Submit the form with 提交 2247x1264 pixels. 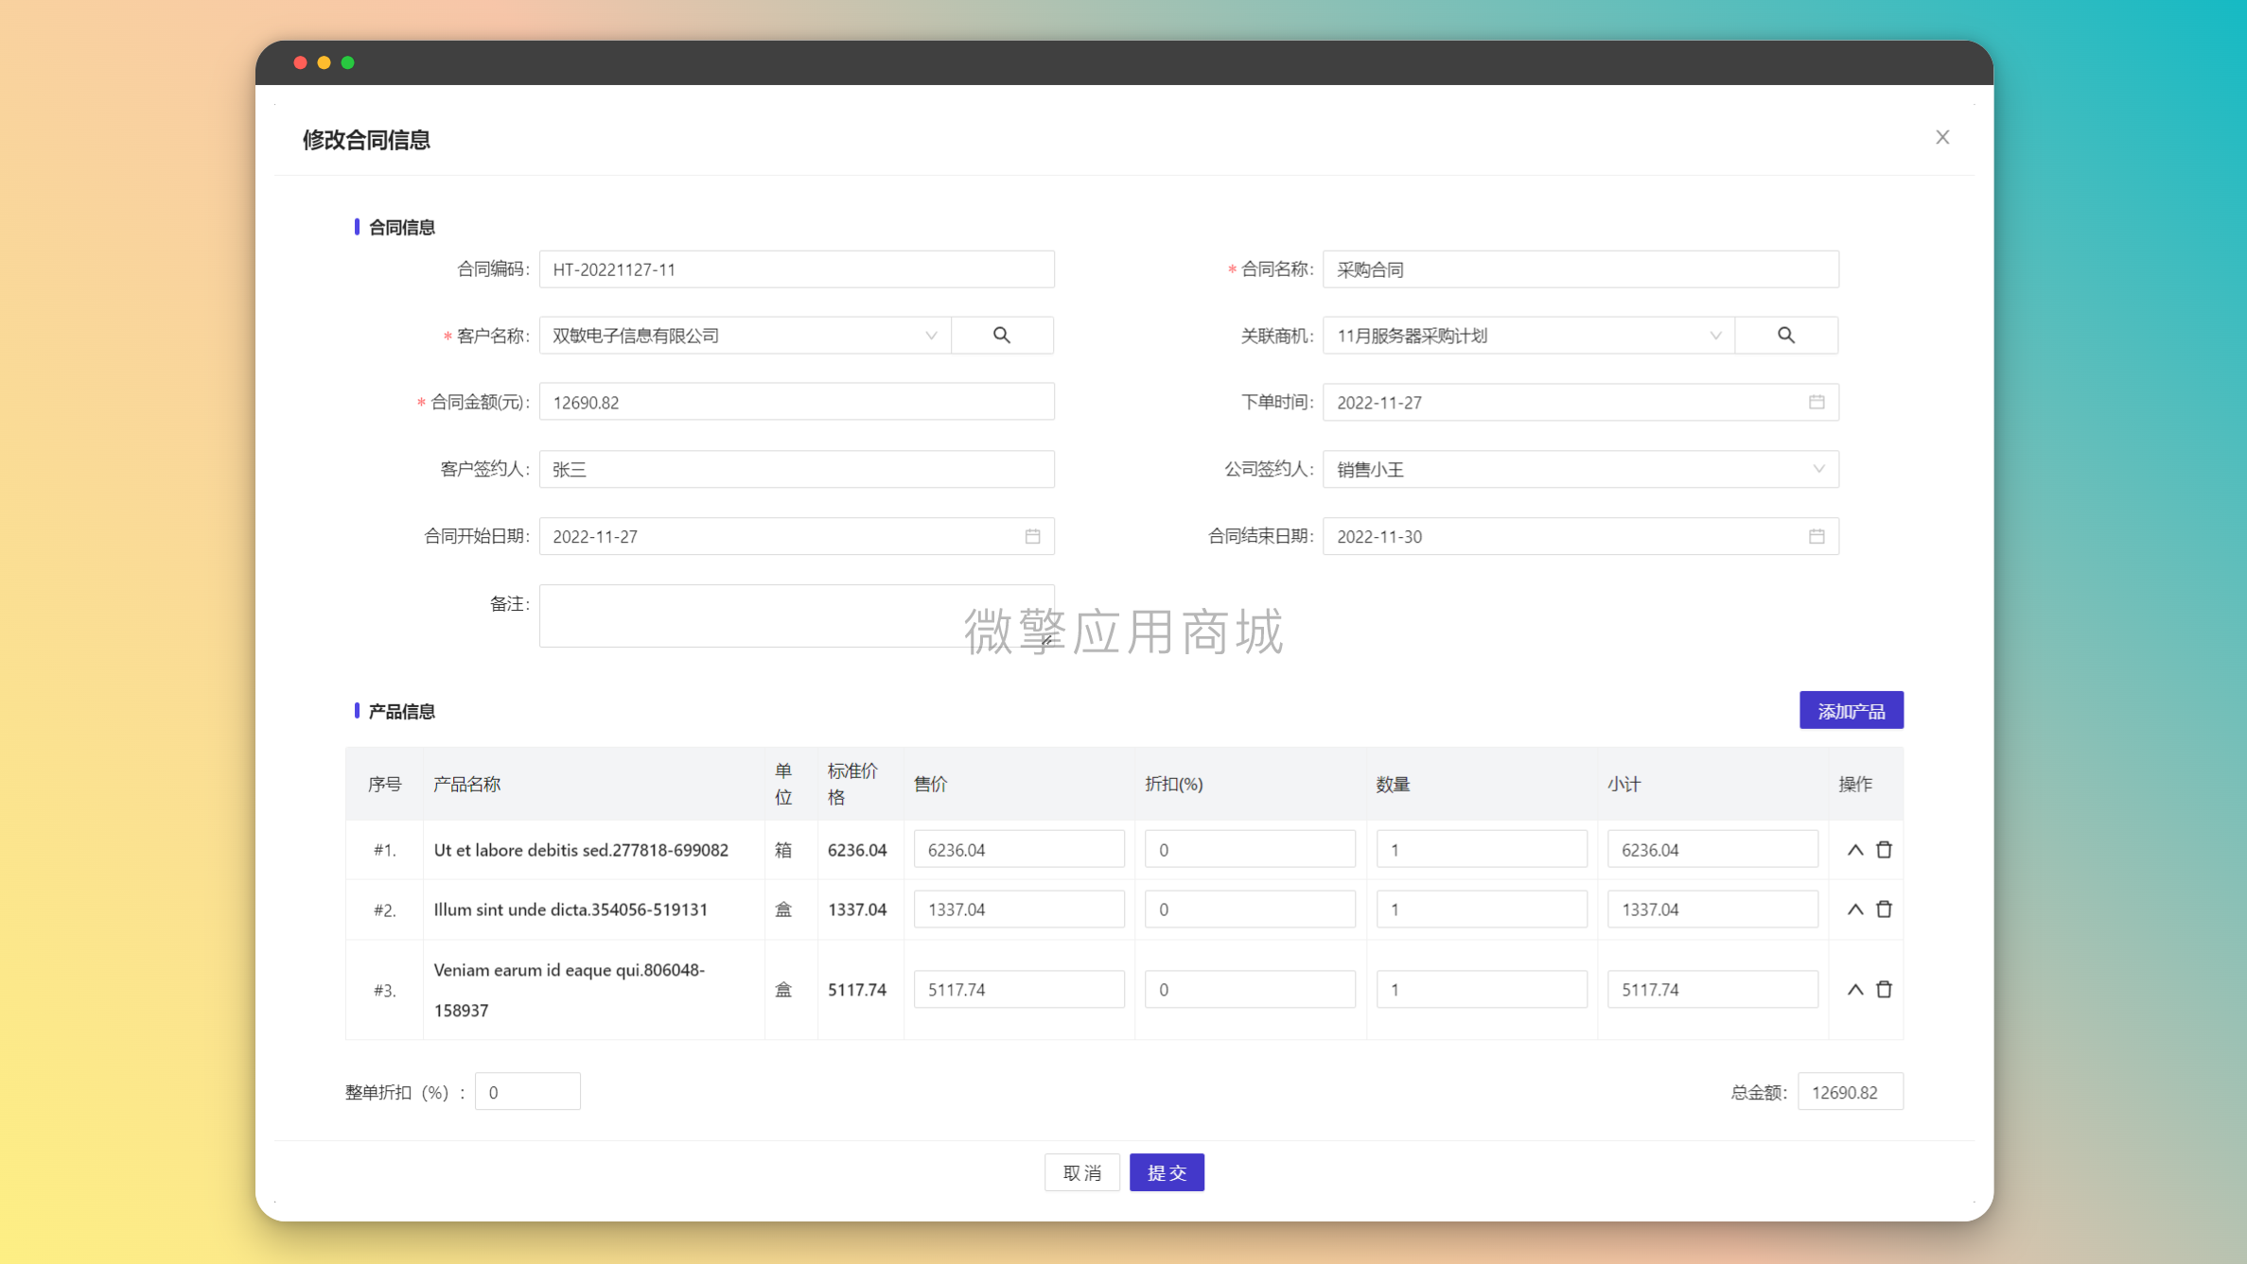[1167, 1172]
